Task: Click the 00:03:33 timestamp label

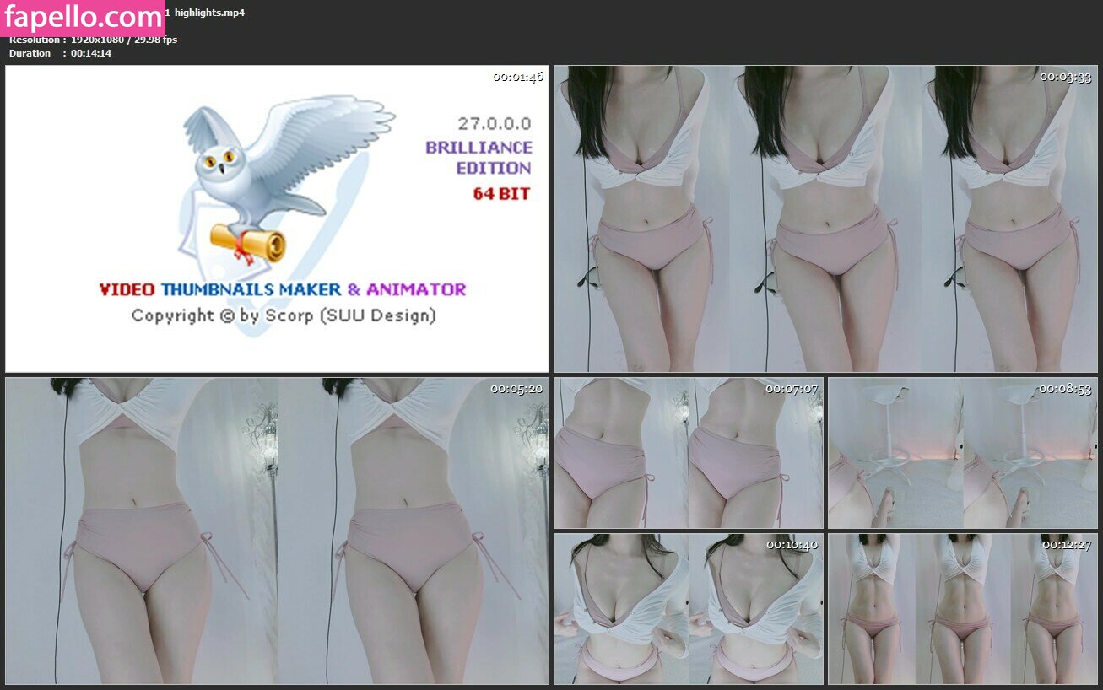Action: click(1065, 77)
